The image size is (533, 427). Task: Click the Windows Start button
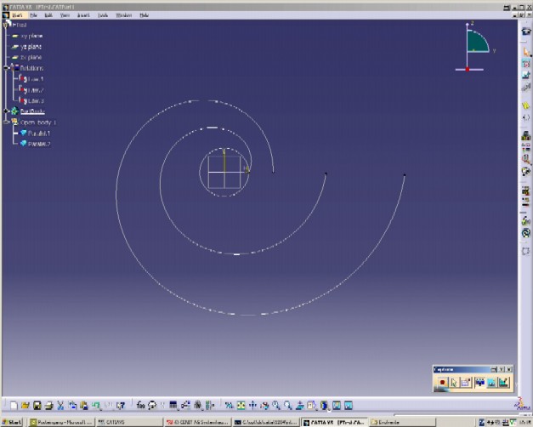coord(12,422)
